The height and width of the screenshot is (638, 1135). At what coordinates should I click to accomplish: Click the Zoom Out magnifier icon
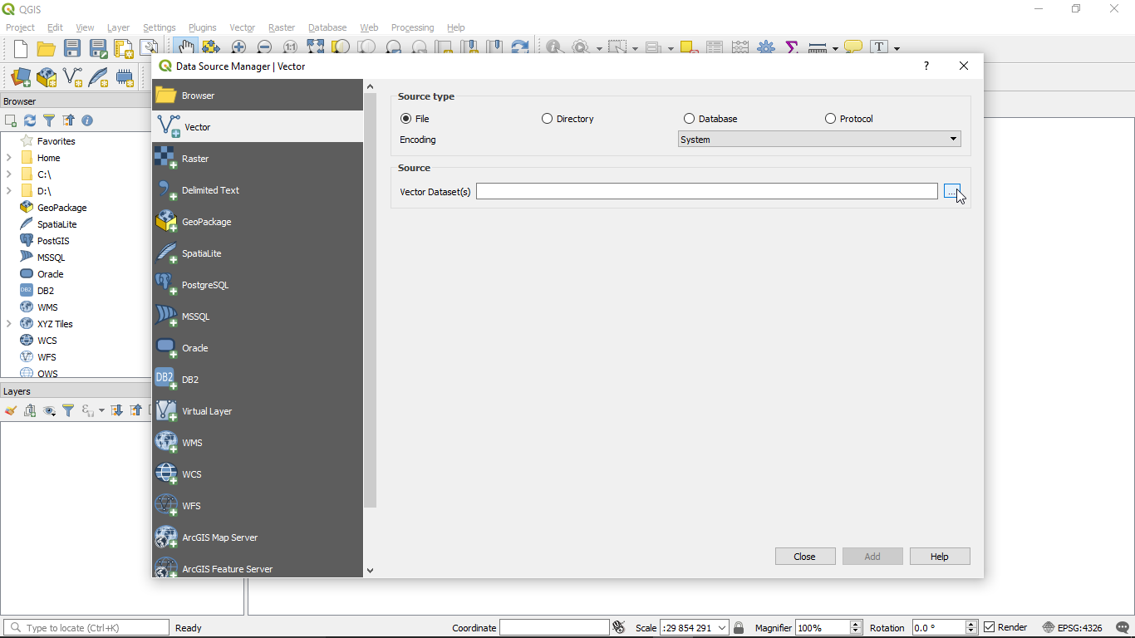[264, 48]
